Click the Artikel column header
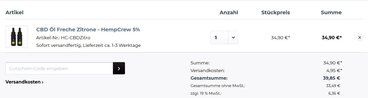 [x=15, y=12]
